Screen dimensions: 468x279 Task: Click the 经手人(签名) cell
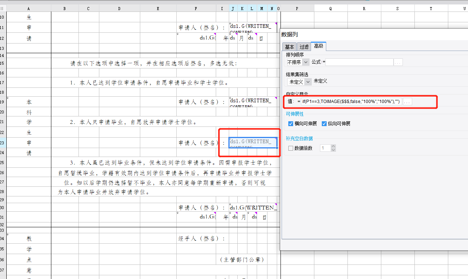click(x=202, y=238)
